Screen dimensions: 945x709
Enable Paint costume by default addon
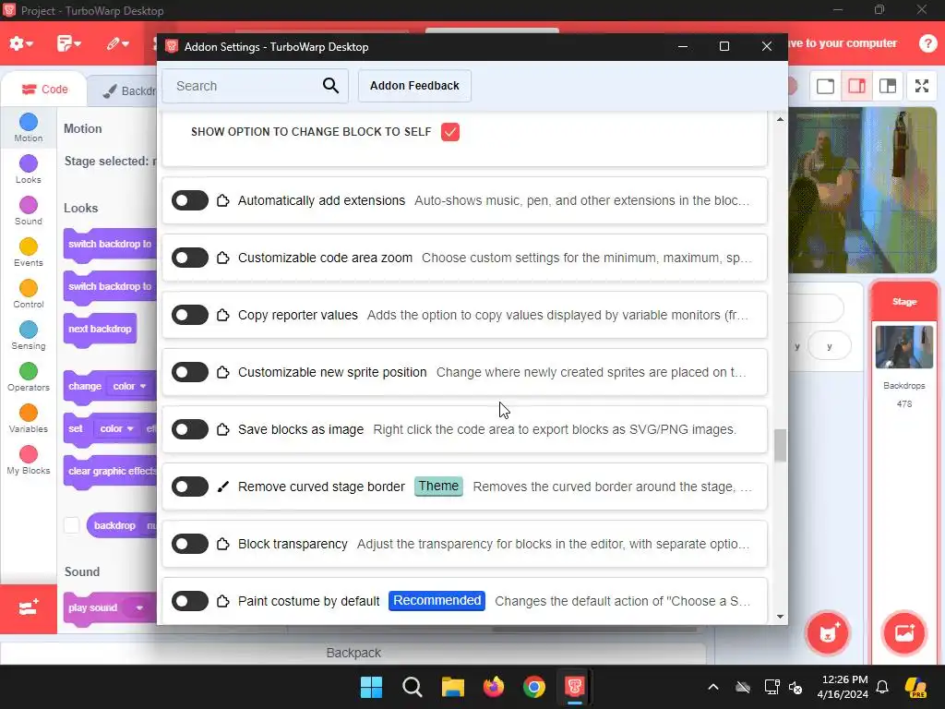coord(190,601)
